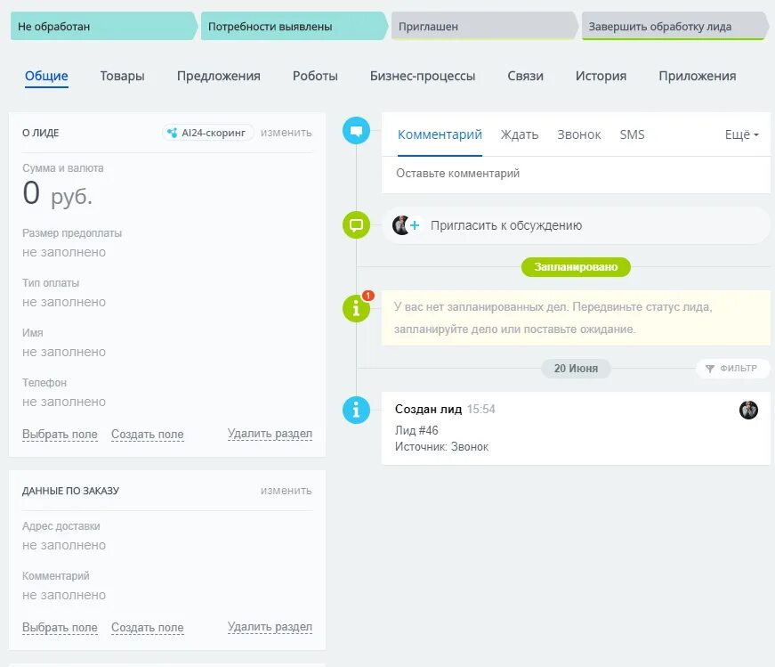775x667 pixels.
Task: Open the Общие tab
Action: coord(46,77)
